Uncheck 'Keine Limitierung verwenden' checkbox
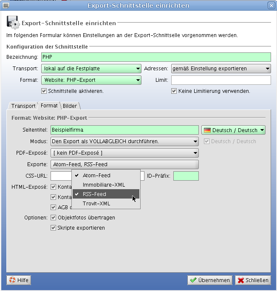Image resolution: width=277 pixels, height=291 pixels. coord(174,91)
